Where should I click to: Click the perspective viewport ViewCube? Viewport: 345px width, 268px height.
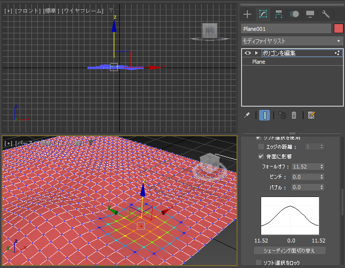click(x=210, y=164)
